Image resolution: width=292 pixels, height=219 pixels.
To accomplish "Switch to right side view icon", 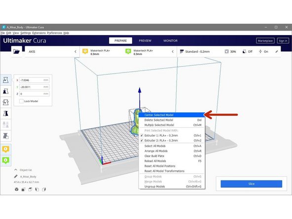I will click(44, 189).
